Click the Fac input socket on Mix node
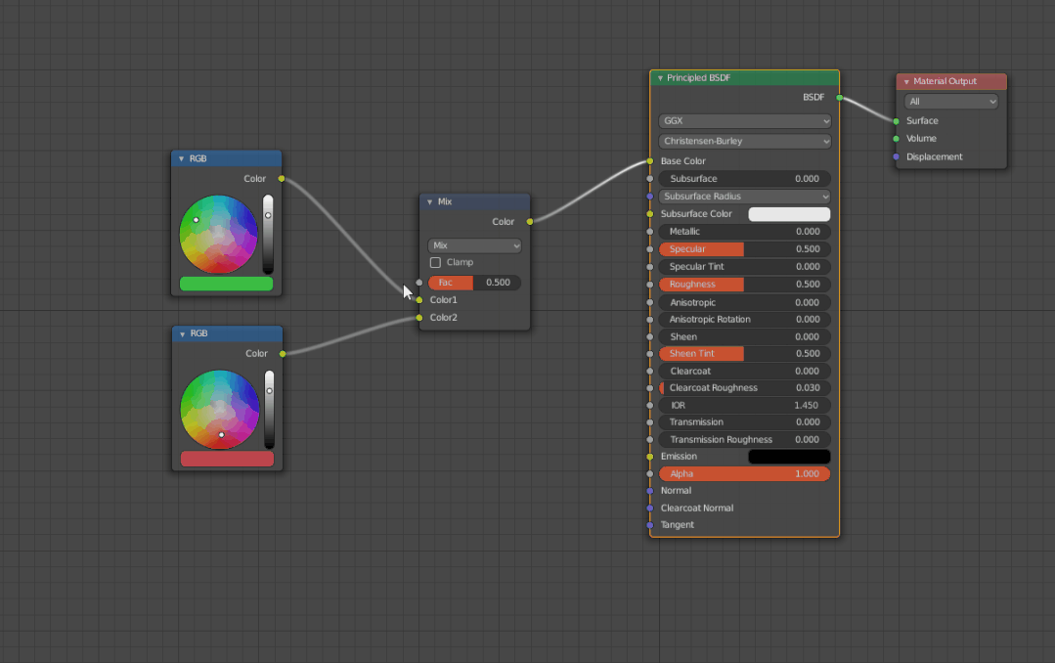 coord(419,283)
